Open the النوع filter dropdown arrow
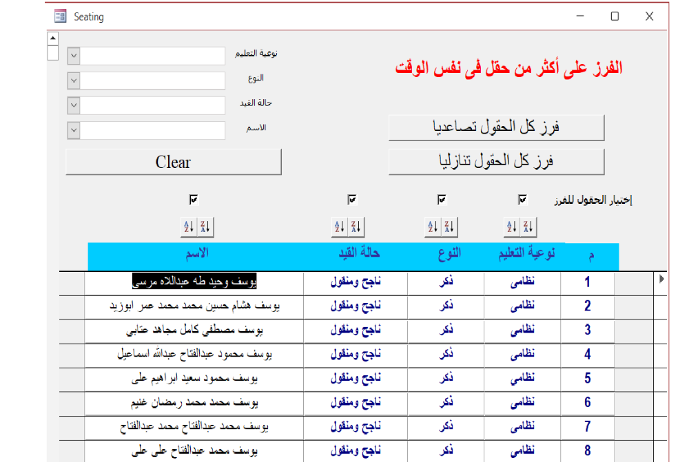 click(74, 81)
